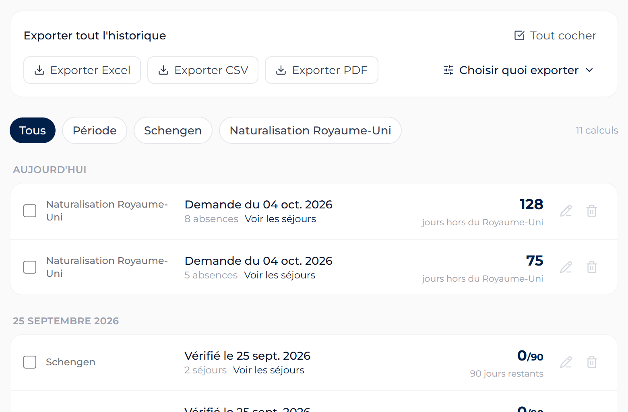Click the 25 SEPTEMBRE 2026 section heading

click(66, 321)
